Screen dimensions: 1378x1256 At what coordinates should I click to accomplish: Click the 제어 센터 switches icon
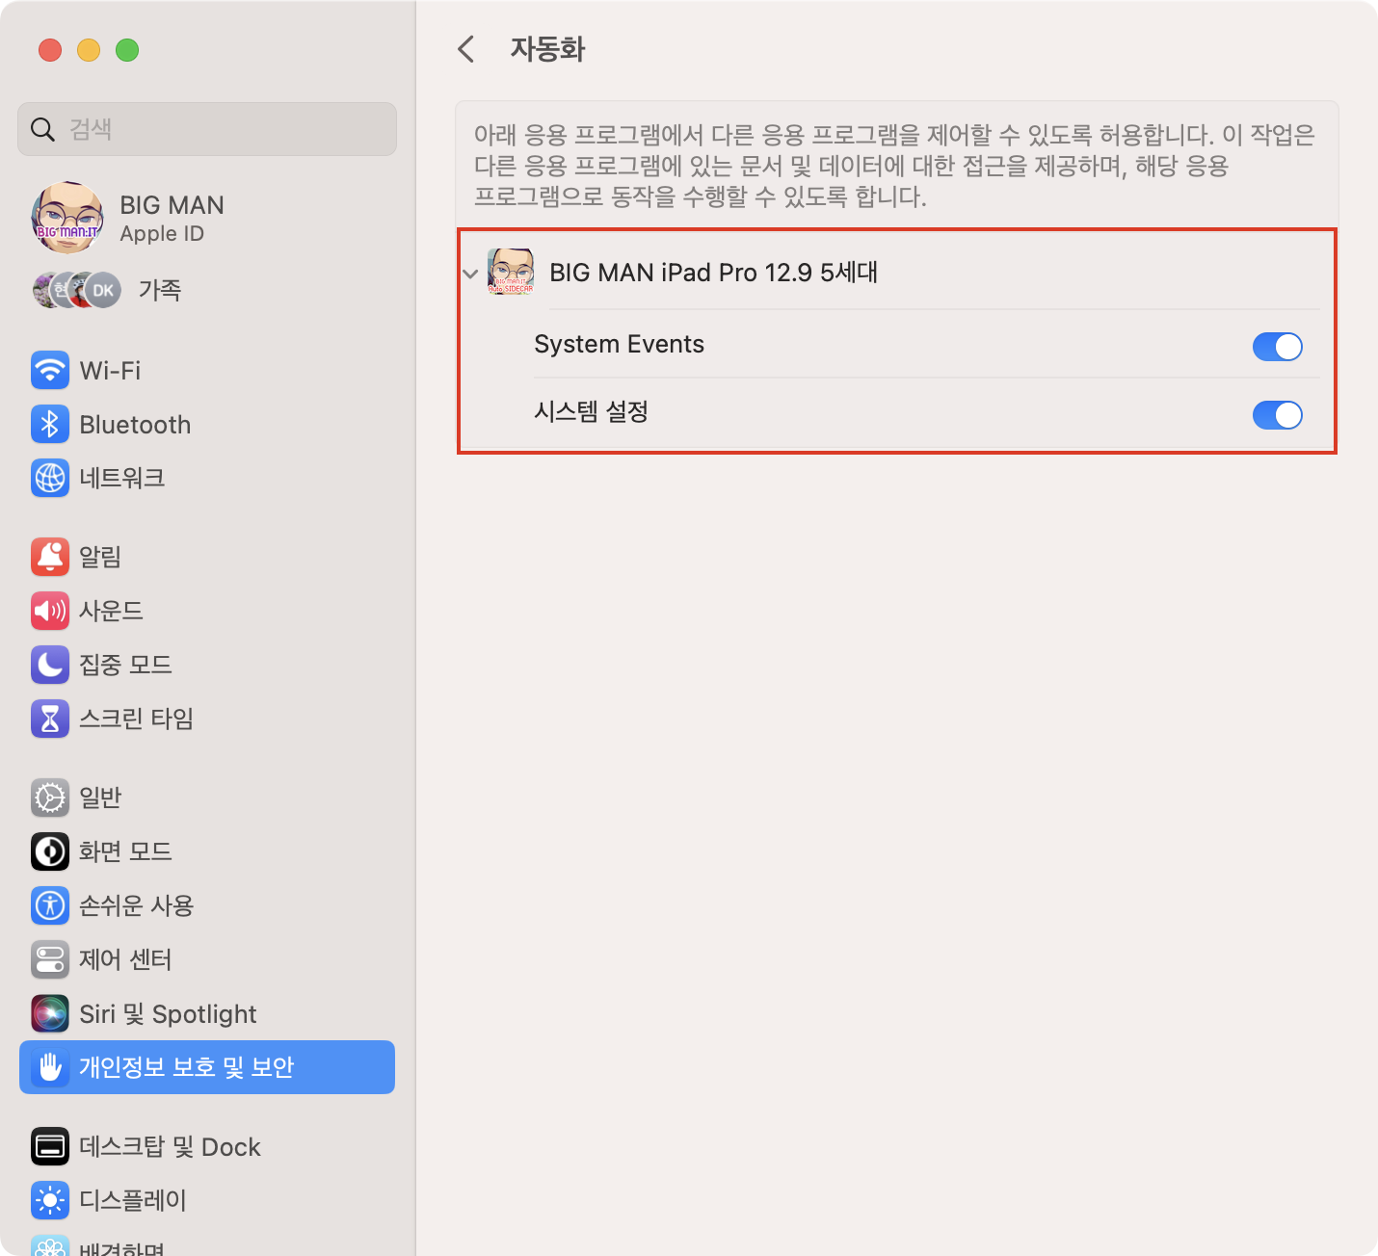click(x=50, y=959)
